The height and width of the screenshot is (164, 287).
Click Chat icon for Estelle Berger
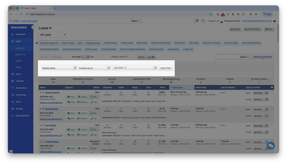[71, 118]
